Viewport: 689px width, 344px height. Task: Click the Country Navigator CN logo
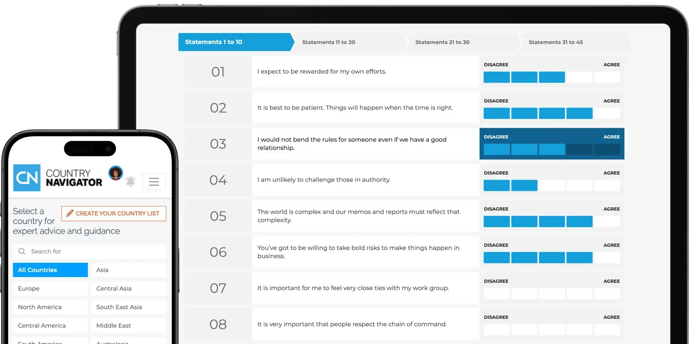click(27, 178)
